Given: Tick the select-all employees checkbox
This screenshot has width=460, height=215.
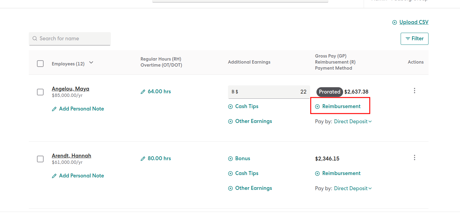Looking at the screenshot, I should click(x=40, y=64).
